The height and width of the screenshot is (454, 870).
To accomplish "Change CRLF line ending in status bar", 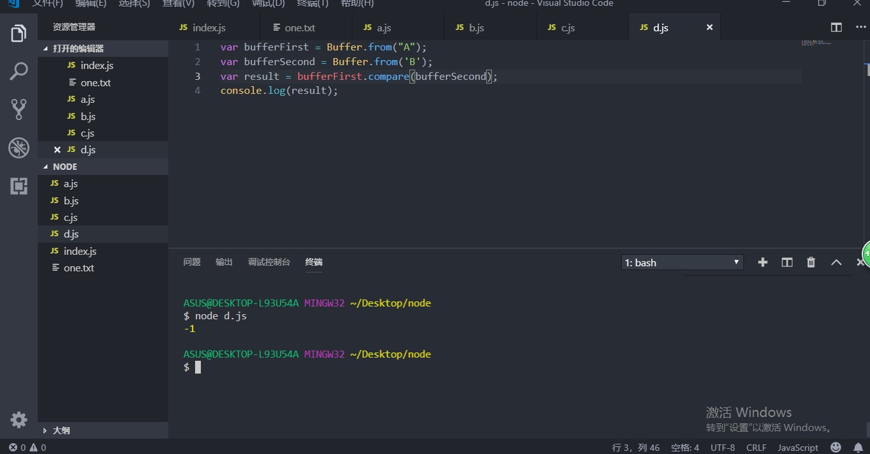I will point(756,448).
